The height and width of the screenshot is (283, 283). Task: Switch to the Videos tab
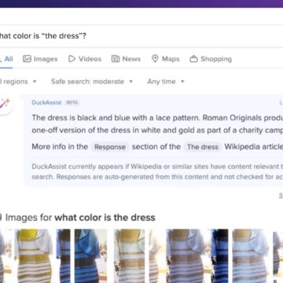[85, 59]
